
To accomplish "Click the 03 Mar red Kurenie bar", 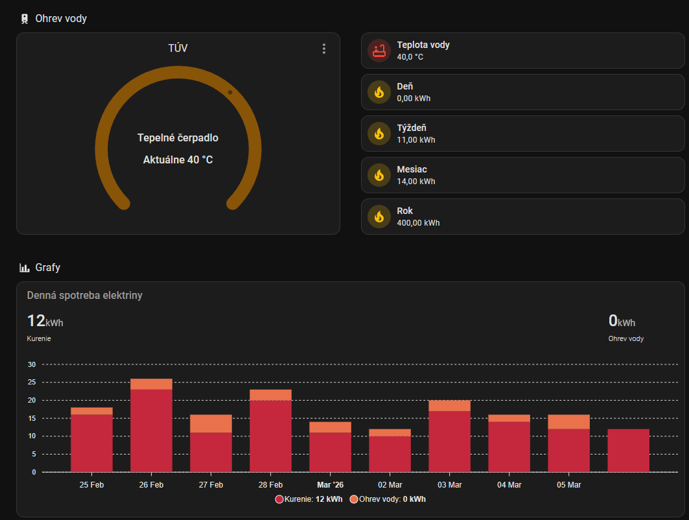I will pyautogui.click(x=449, y=442).
